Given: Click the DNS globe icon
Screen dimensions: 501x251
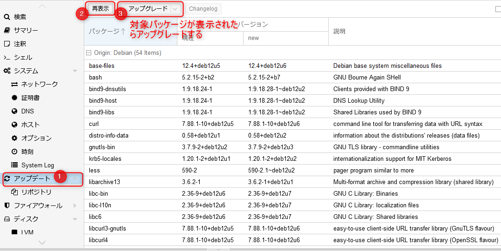Looking at the screenshot, I should [x=14, y=112].
